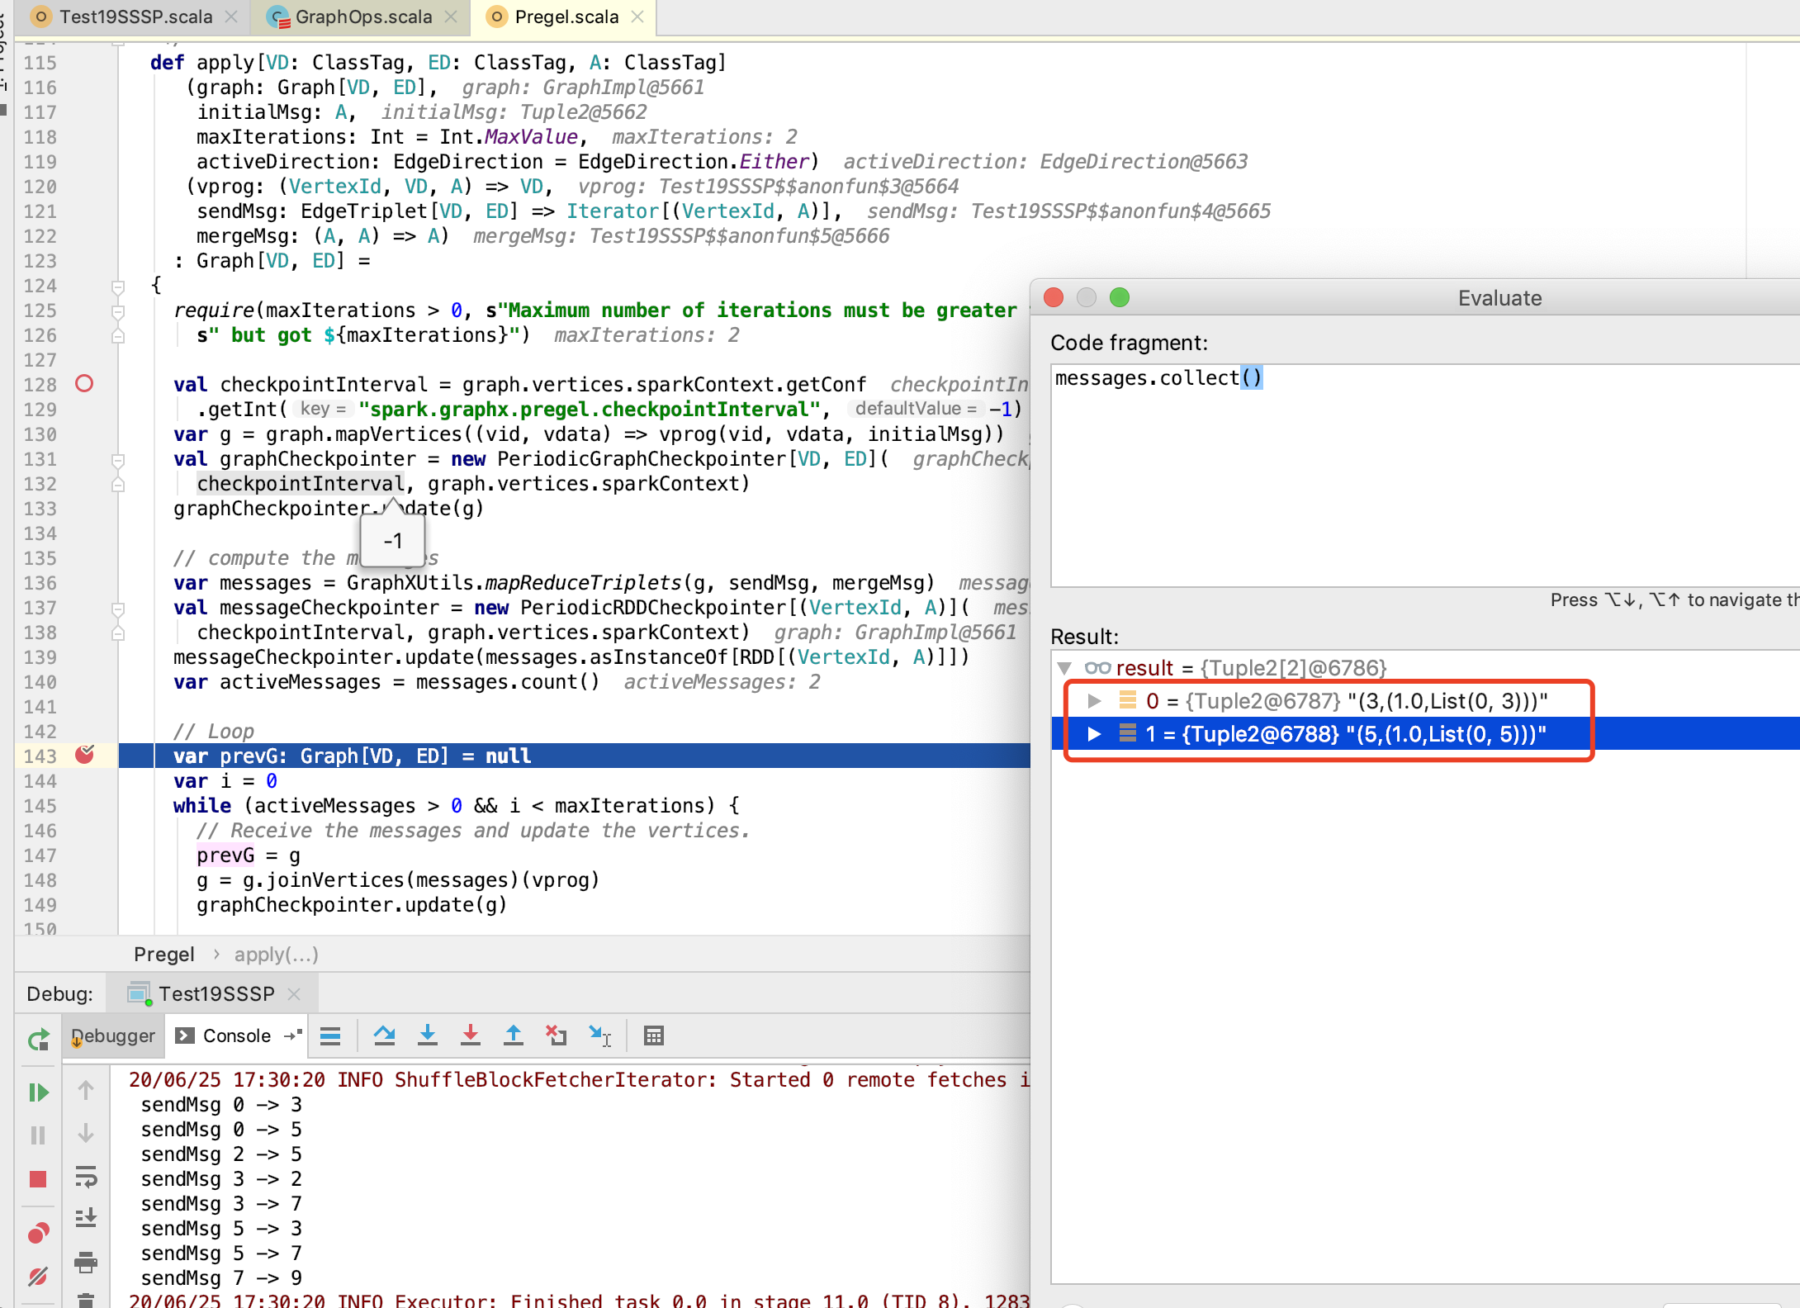Image resolution: width=1800 pixels, height=1308 pixels.
Task: Step over the current line
Action: (384, 1035)
